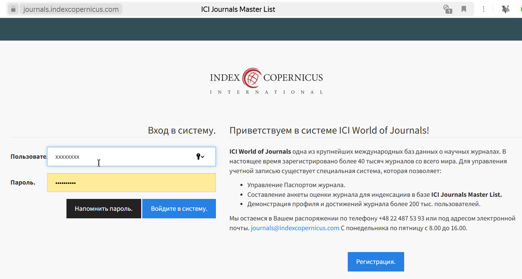The image size is (522, 279).
Task: Click the phone number +48 22 487 53 93
Action: point(402,218)
